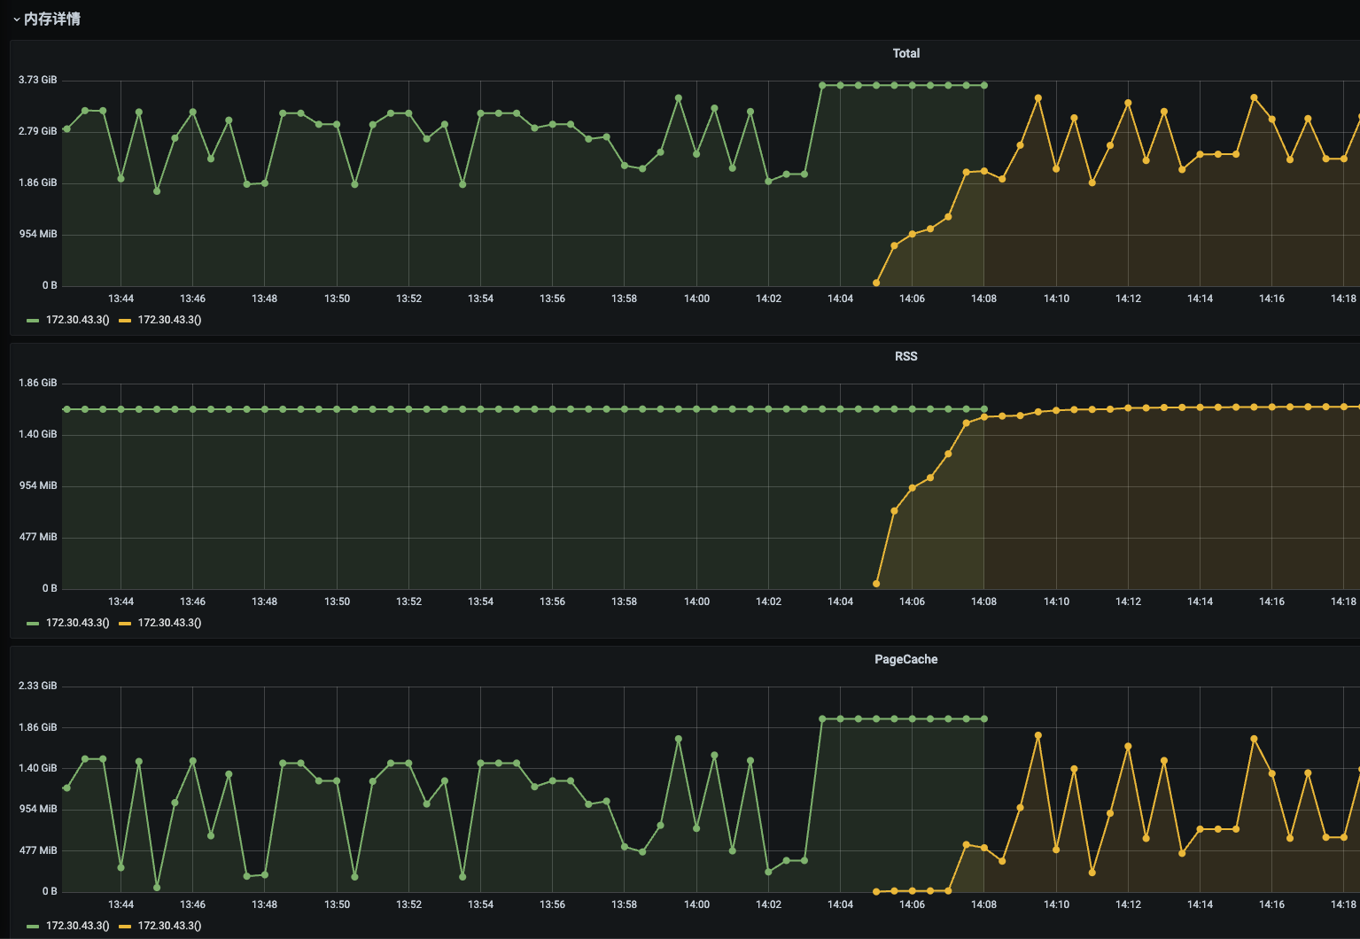This screenshot has height=939, width=1360.
Task: Click first yellow data point in Total chart
Action: point(876,283)
